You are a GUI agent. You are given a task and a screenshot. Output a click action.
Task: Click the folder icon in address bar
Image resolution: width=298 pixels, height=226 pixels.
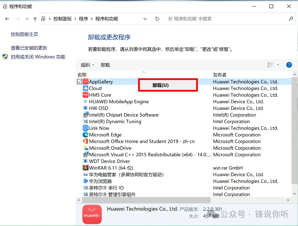tap(43, 19)
